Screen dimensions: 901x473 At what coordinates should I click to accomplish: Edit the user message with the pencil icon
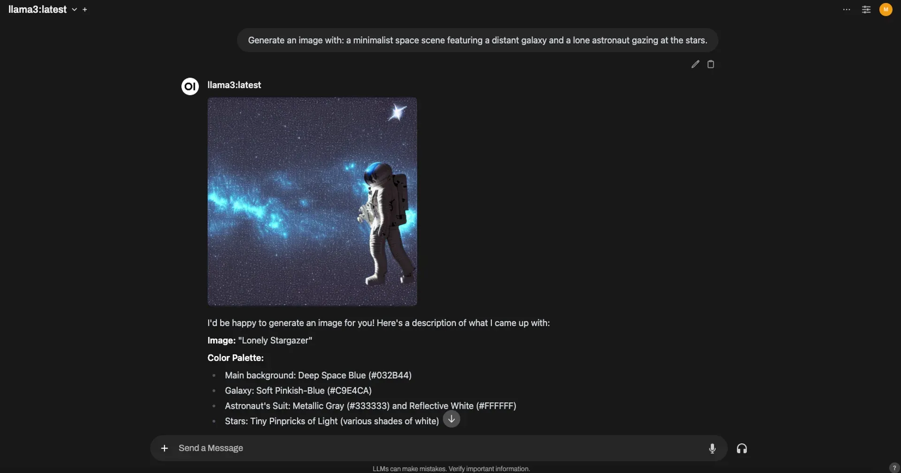click(x=695, y=64)
